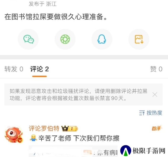
Task: Share the post to WeChat
Action: click(x=29, y=39)
